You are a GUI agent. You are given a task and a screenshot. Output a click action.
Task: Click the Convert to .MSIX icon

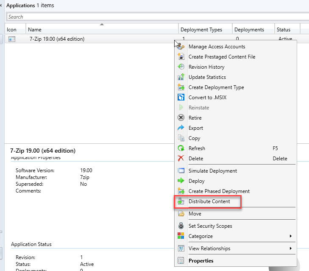[x=181, y=98]
